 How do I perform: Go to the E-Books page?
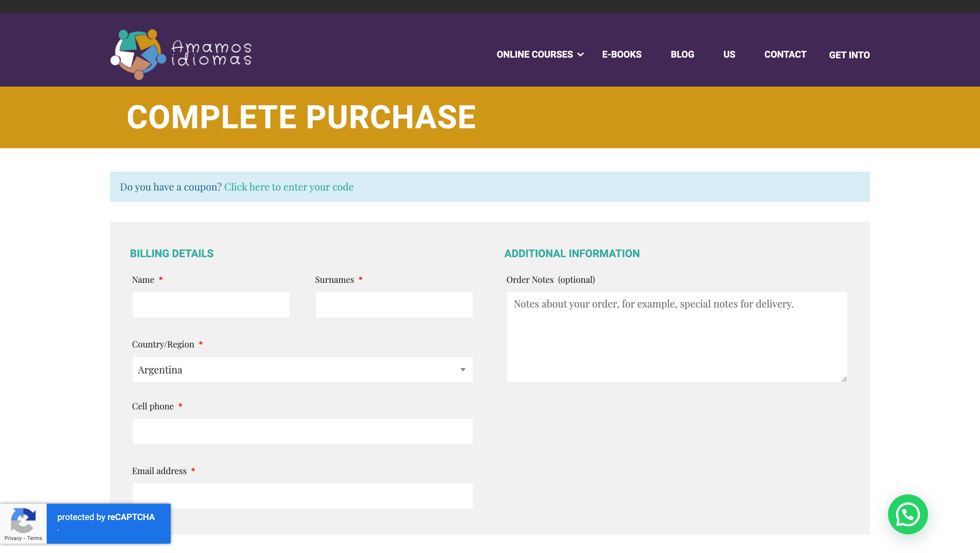point(622,54)
